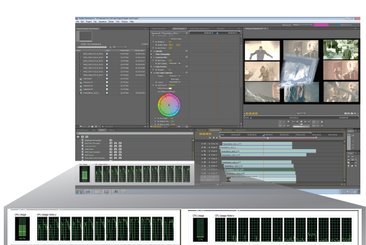Switch to the Effects tab
Screen dimensions: 366x245
click(102, 130)
